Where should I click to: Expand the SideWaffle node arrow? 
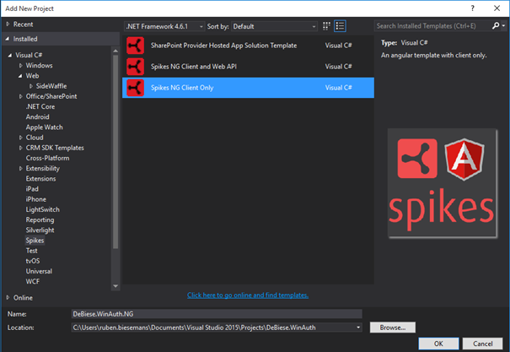[x=31, y=86]
